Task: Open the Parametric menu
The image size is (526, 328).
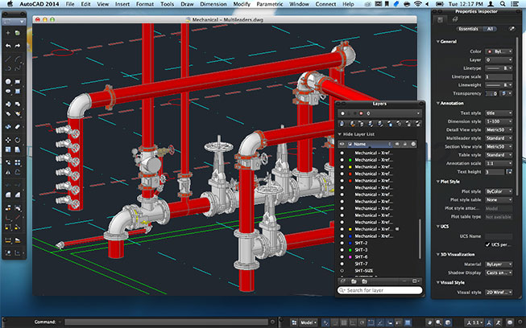Action: coord(269,4)
